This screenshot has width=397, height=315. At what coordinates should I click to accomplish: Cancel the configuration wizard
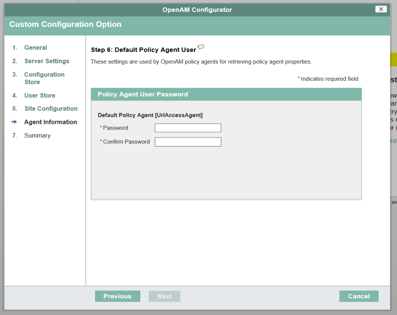click(x=359, y=296)
